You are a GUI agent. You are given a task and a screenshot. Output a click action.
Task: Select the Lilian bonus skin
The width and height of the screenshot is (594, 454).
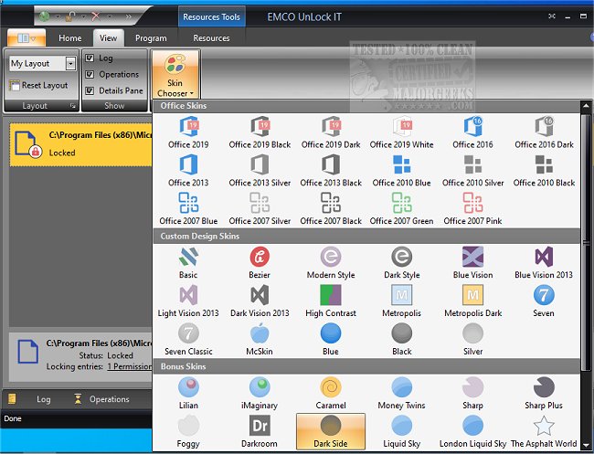tap(188, 394)
